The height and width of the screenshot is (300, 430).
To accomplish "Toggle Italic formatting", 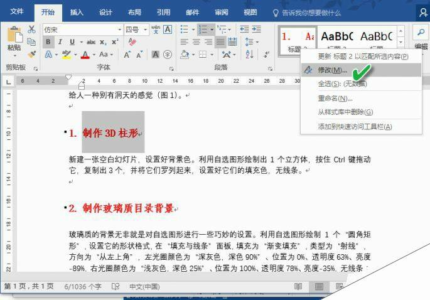I will click(60, 42).
